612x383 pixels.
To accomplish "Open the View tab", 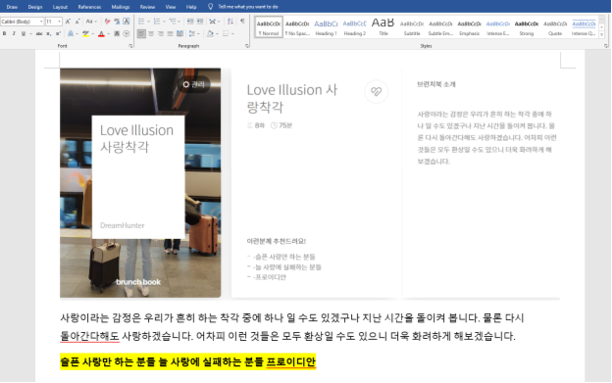I will (x=171, y=7).
